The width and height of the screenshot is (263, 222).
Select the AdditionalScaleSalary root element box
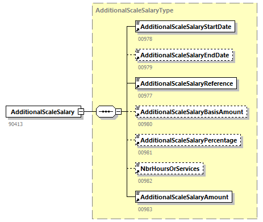tap(43, 112)
